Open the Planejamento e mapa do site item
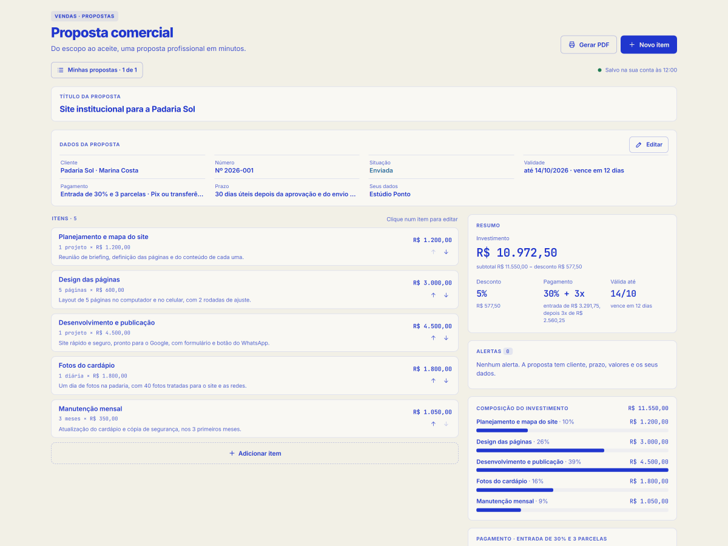728x546 pixels. tap(255, 247)
